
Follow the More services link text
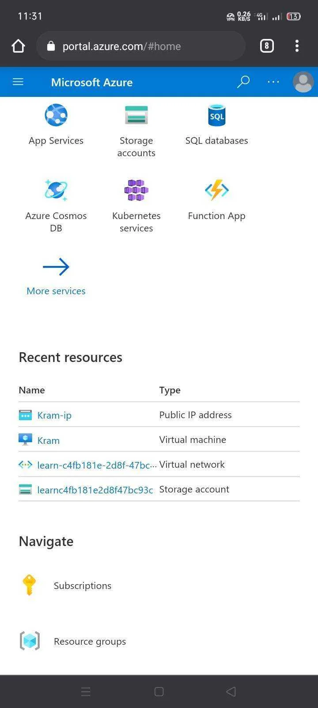(x=56, y=291)
